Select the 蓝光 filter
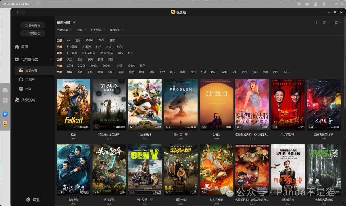 point(78,40)
